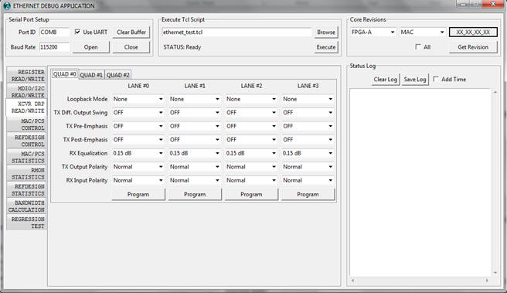Open Lane #0 Loopback Mode dropdown
The image size is (507, 293).
click(138, 99)
